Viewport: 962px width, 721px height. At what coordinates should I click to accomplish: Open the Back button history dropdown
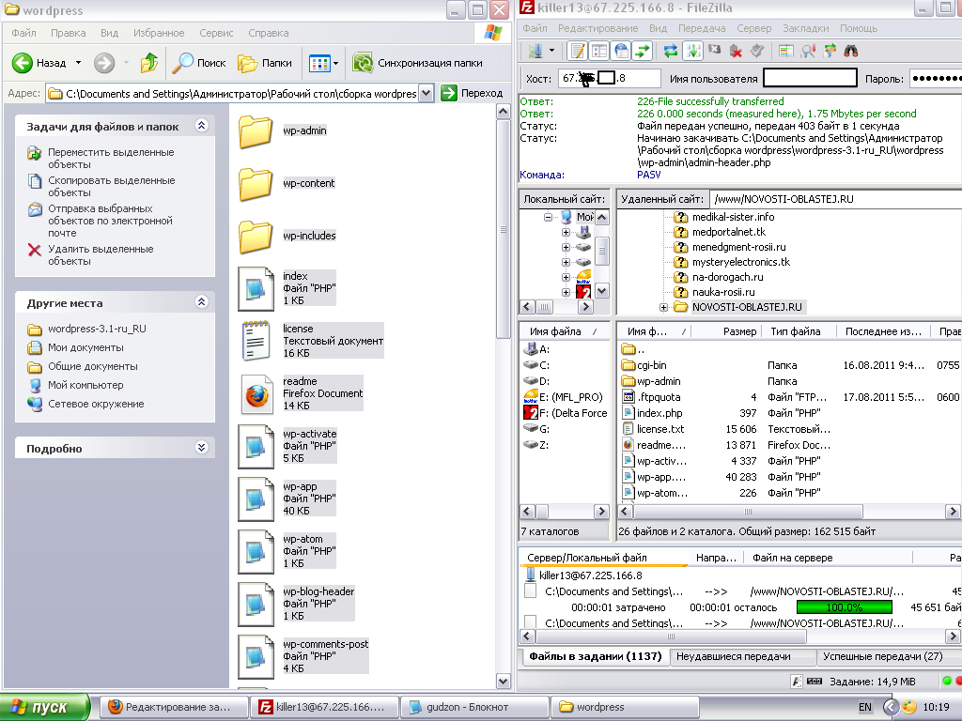click(x=79, y=63)
